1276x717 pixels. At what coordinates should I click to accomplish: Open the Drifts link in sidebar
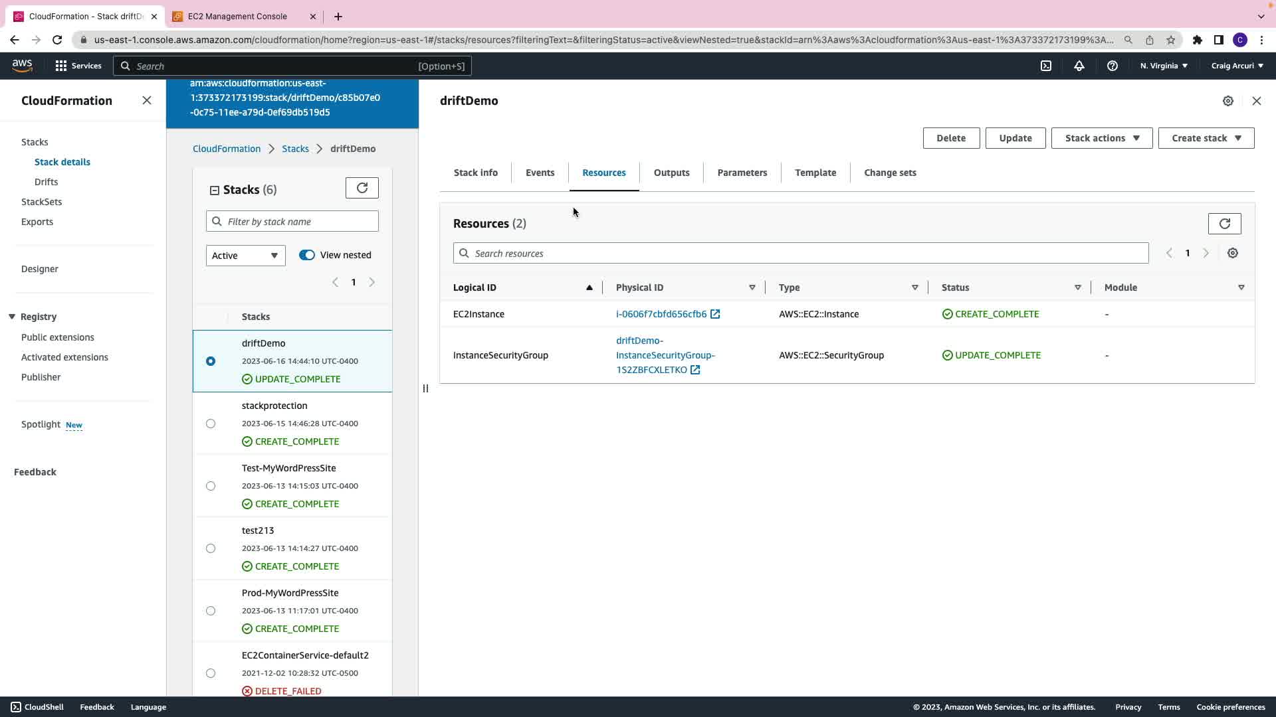[x=46, y=182]
